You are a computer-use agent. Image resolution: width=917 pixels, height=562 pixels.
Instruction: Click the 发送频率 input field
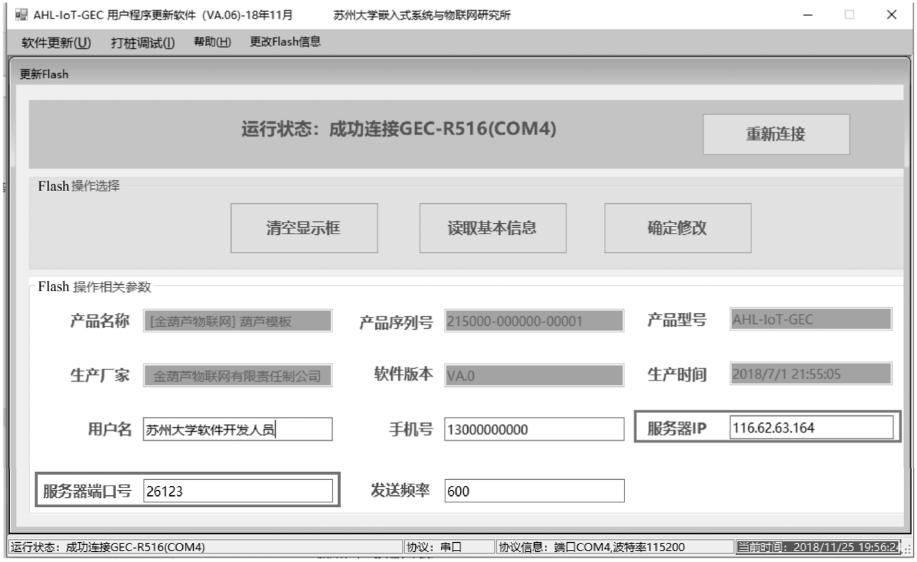(533, 491)
